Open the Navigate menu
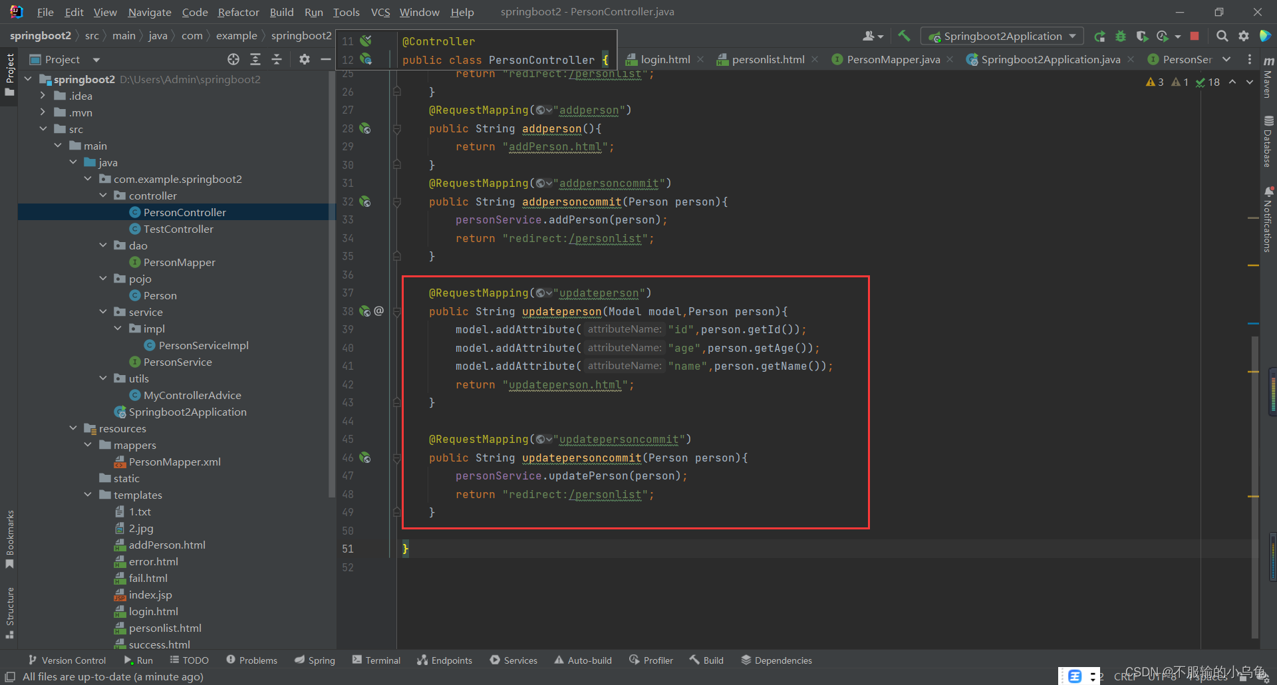This screenshot has width=1277, height=685. 150,12
